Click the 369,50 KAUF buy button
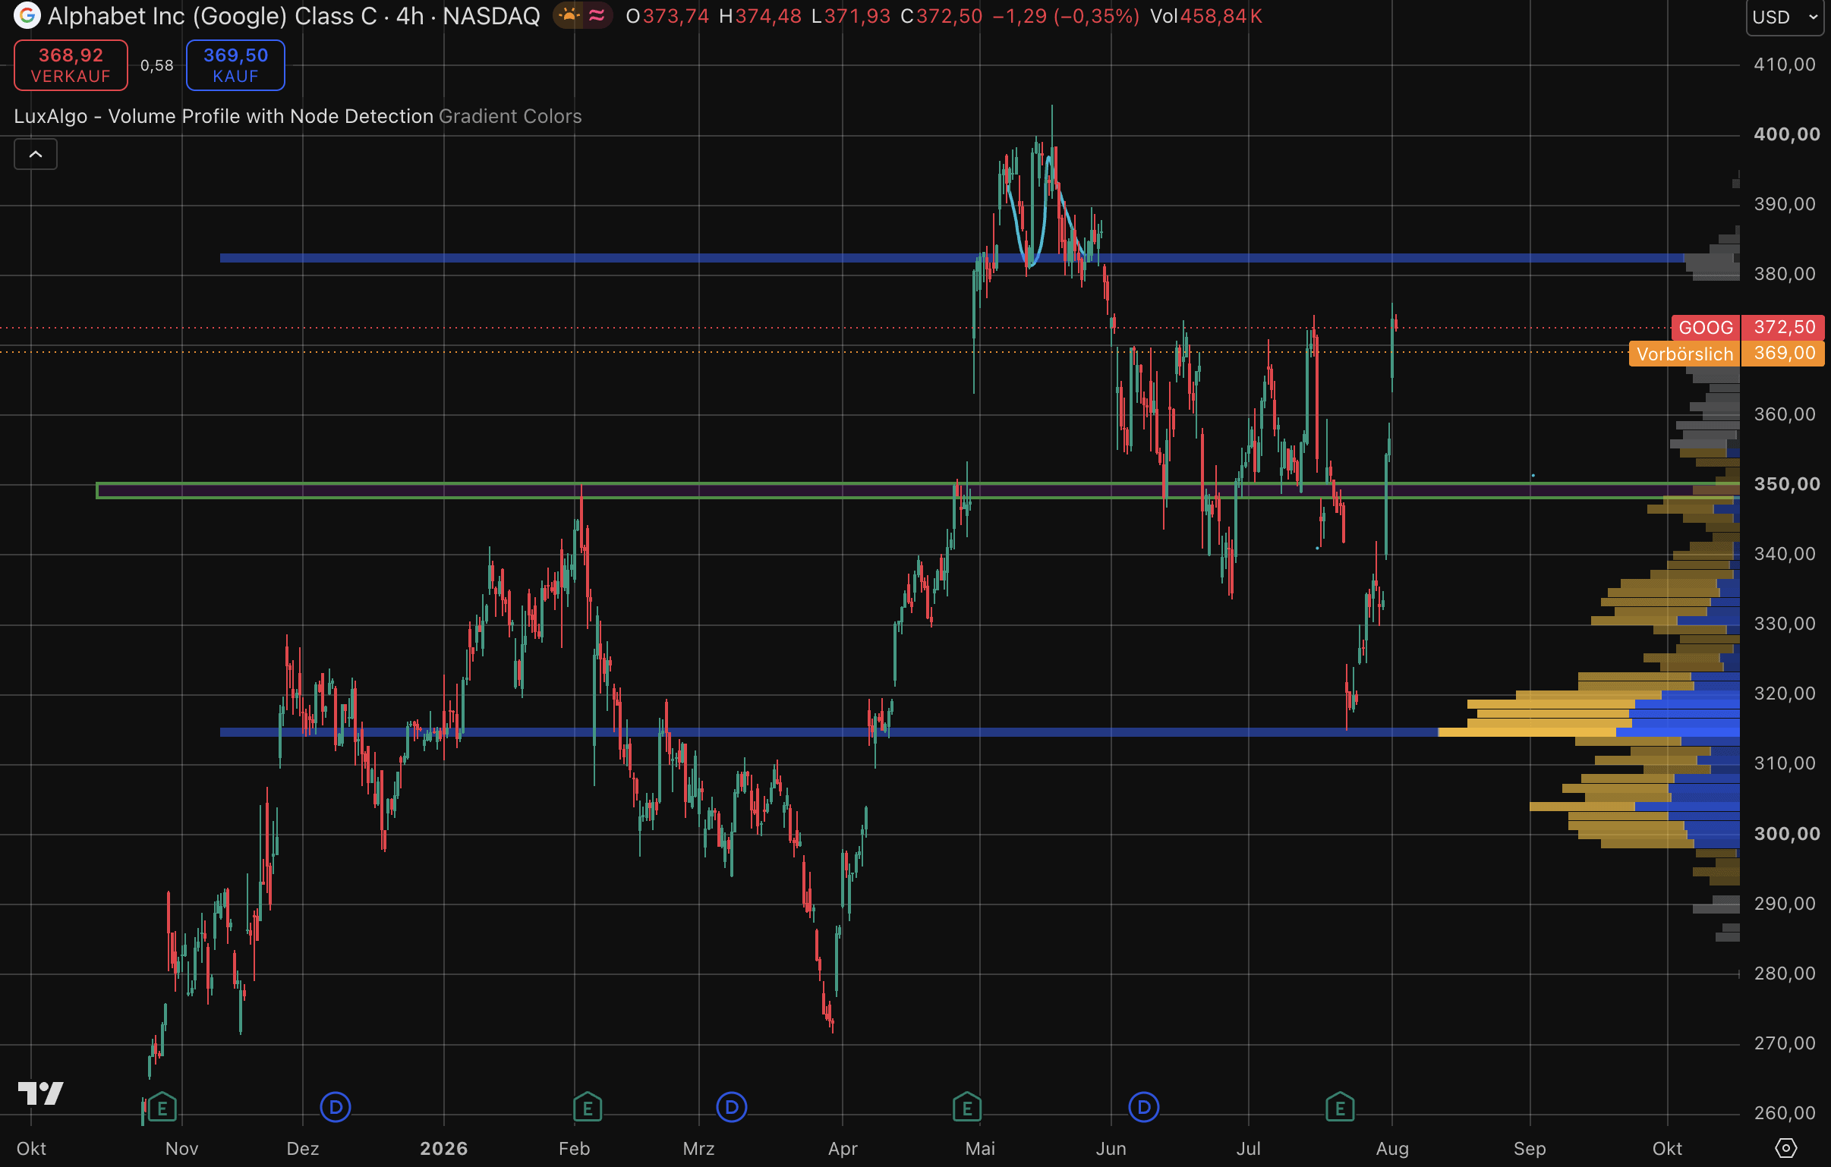1831x1167 pixels. pyautogui.click(x=236, y=65)
